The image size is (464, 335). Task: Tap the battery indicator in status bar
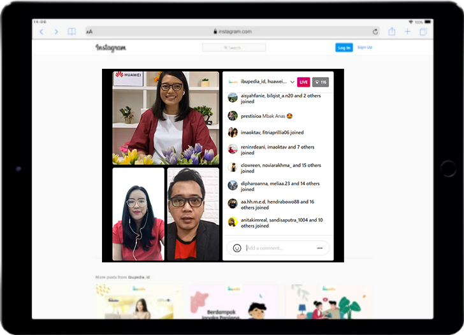click(428, 22)
